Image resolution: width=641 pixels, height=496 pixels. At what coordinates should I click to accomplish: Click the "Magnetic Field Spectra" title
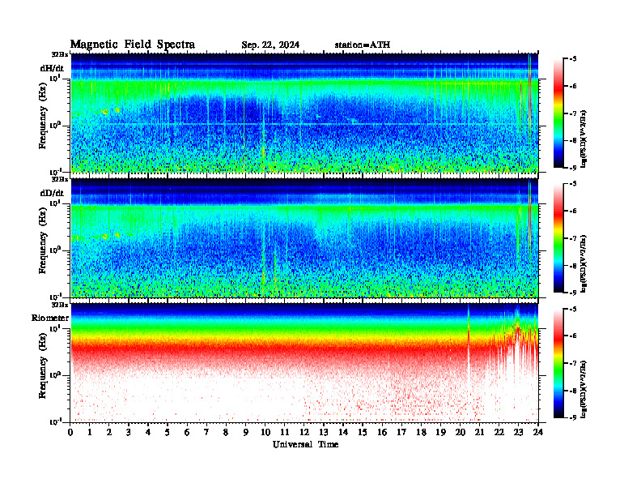pos(133,45)
